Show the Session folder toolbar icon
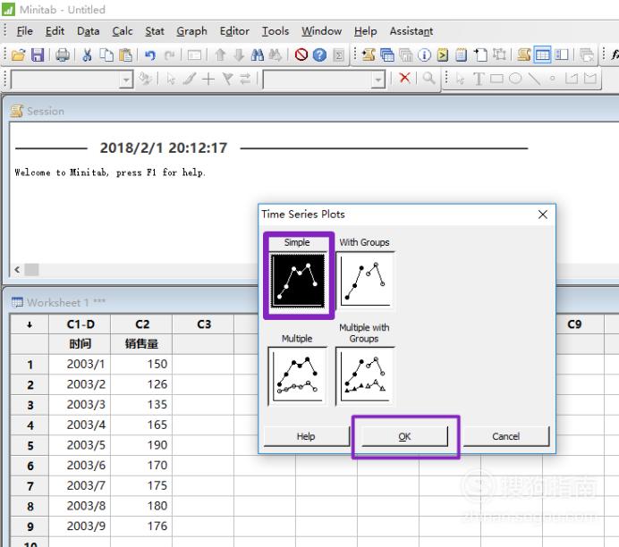 pyautogui.click(x=369, y=55)
